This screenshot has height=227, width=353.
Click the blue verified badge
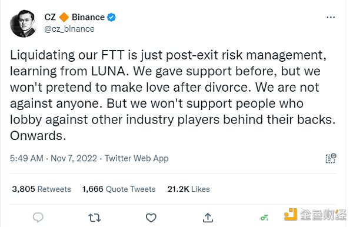(x=111, y=17)
